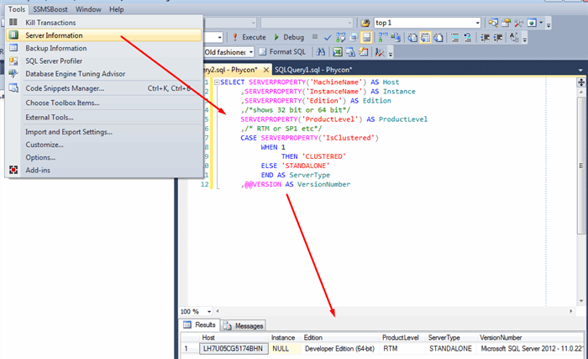This screenshot has width=588, height=359.
Task: Click the Increase Indent icon
Action: [497, 37]
